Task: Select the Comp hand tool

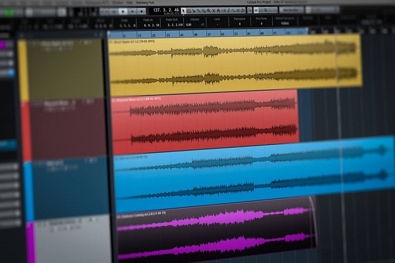Action: [219, 11]
